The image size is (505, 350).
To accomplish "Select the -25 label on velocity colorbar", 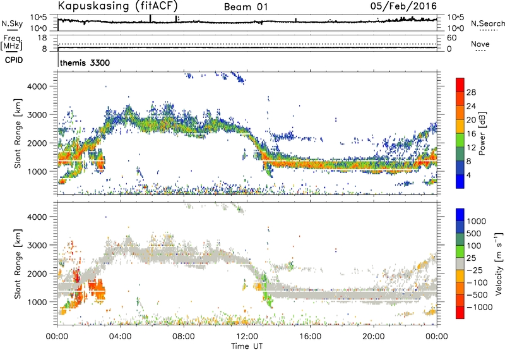I will [x=475, y=270].
